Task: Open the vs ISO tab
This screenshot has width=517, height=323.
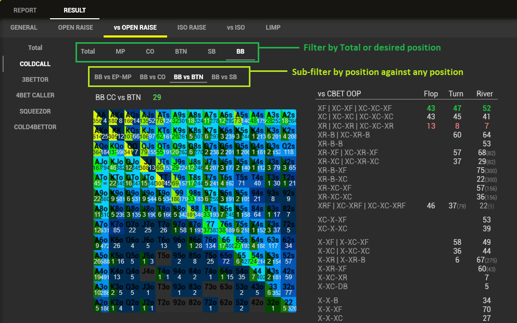Action: tap(237, 28)
